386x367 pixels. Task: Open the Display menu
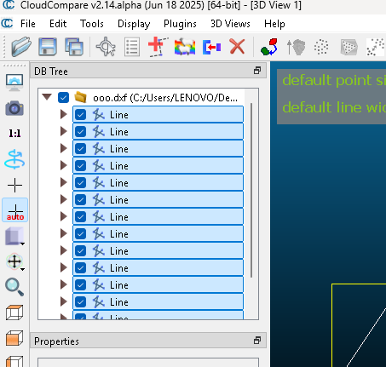click(134, 24)
